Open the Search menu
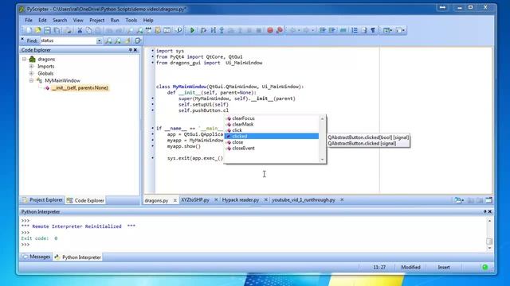 (60, 20)
